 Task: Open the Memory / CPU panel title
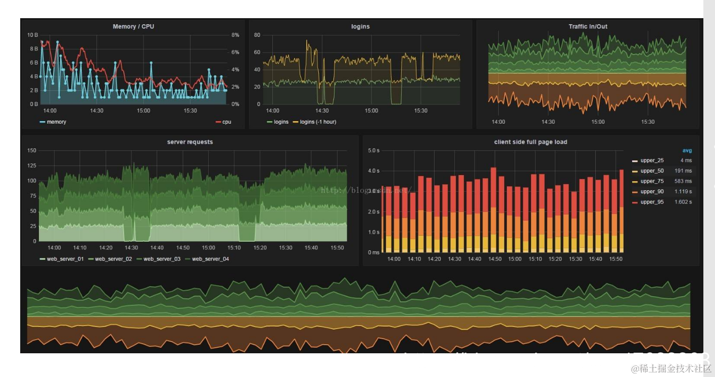pyautogui.click(x=133, y=26)
